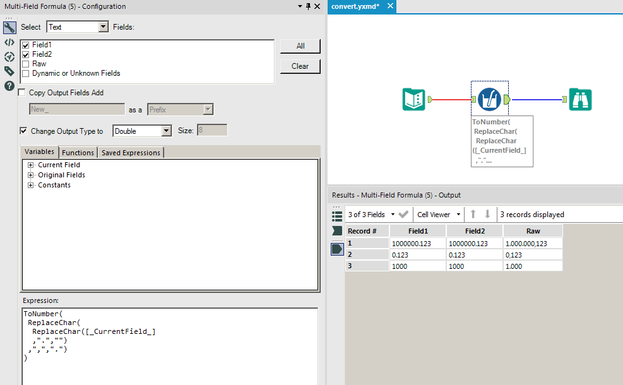Click the annotation code icon in the left sidebar
The image size is (623, 385).
tap(8, 42)
